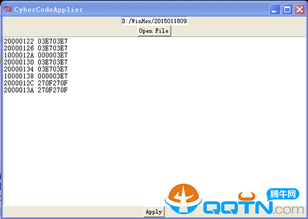Click the blue 腾牛网 speech bubble
The height and width of the screenshot is (219, 308).
click(283, 194)
